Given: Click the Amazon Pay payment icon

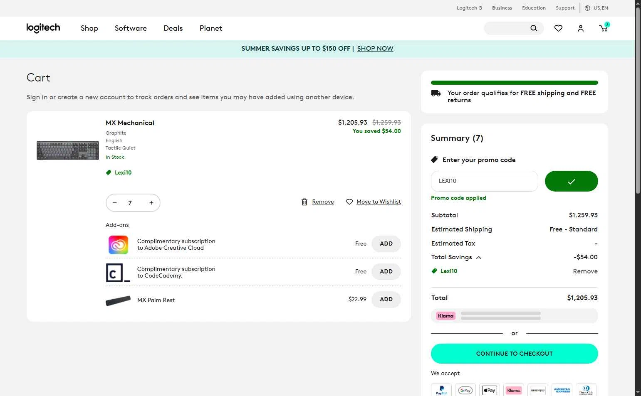Looking at the screenshot, I should coord(538,390).
